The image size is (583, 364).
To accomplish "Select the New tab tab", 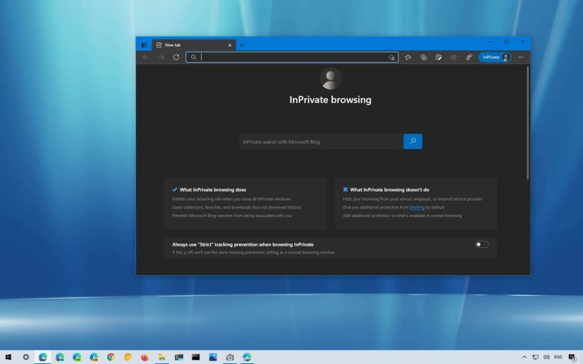I will pyautogui.click(x=194, y=45).
